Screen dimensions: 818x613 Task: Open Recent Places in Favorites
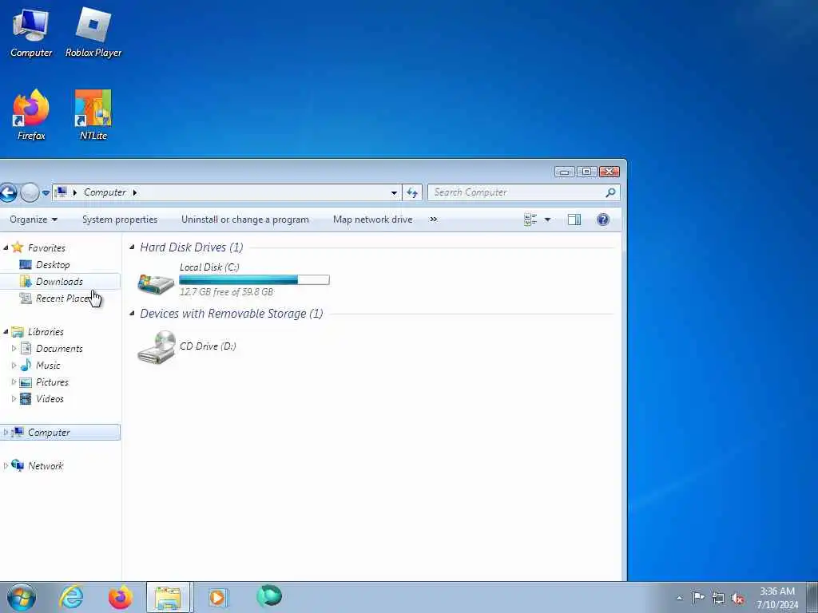pyautogui.click(x=62, y=299)
